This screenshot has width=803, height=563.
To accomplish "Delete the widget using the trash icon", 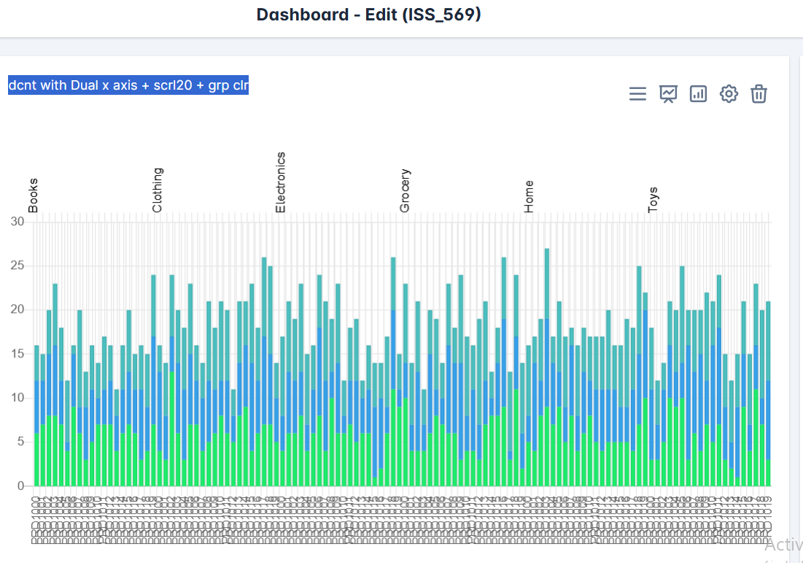I will (759, 94).
